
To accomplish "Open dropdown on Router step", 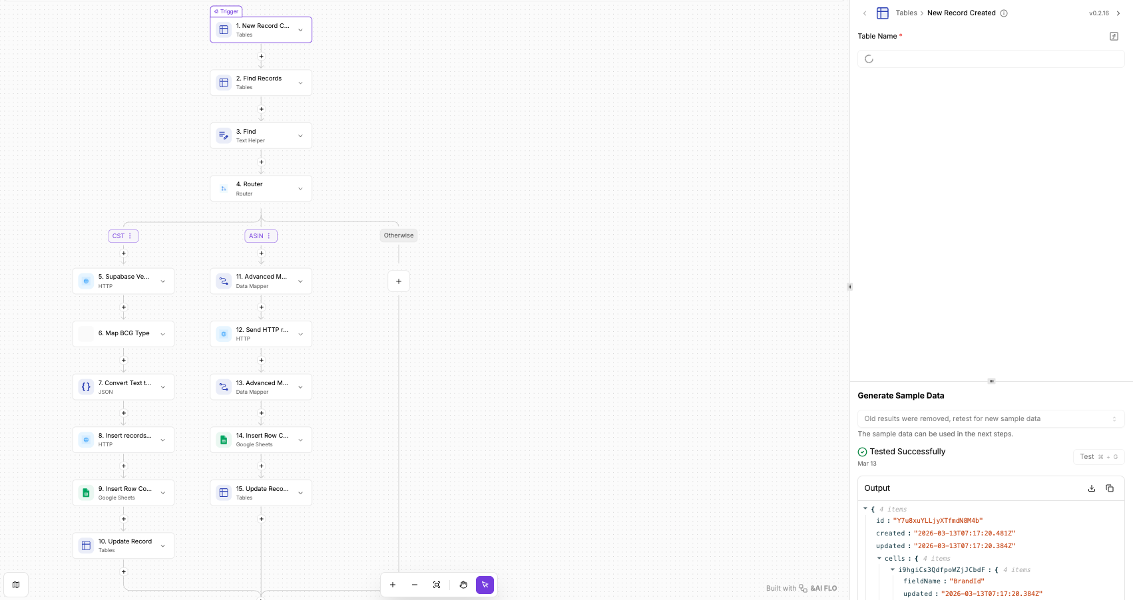I will (300, 188).
